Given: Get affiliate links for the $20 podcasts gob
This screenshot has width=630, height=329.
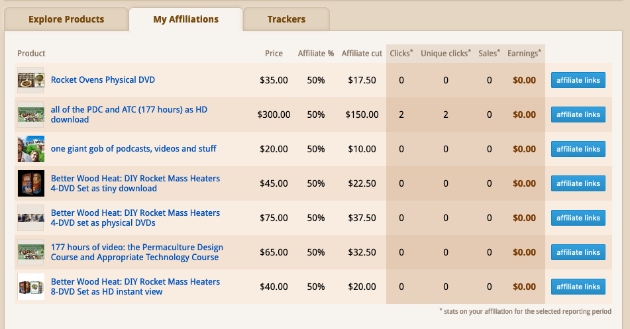Looking at the screenshot, I should [578, 149].
